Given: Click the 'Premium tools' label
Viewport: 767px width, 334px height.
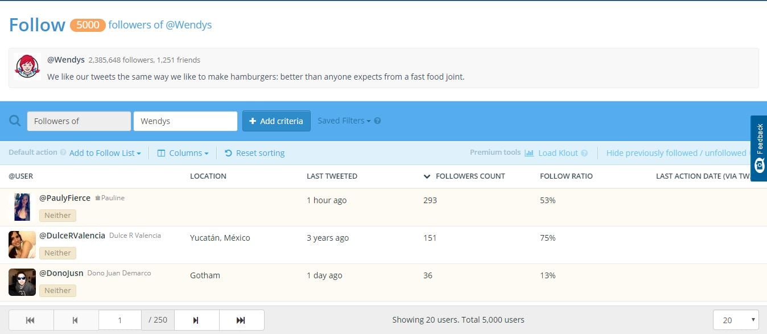Looking at the screenshot, I should (x=495, y=152).
